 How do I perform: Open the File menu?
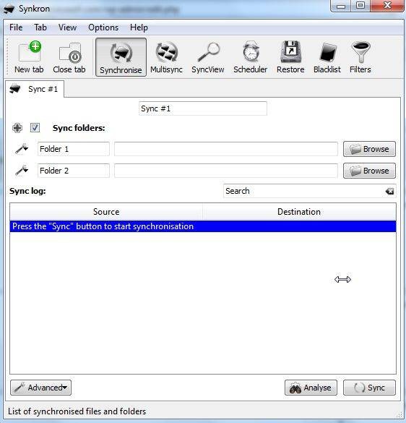click(x=16, y=27)
